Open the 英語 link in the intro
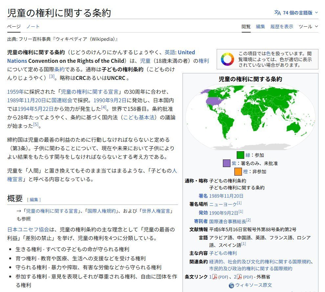Image resolution: width=325 pixels, height=292 pixels. (x=170, y=52)
